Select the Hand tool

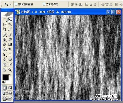coord(5,70)
